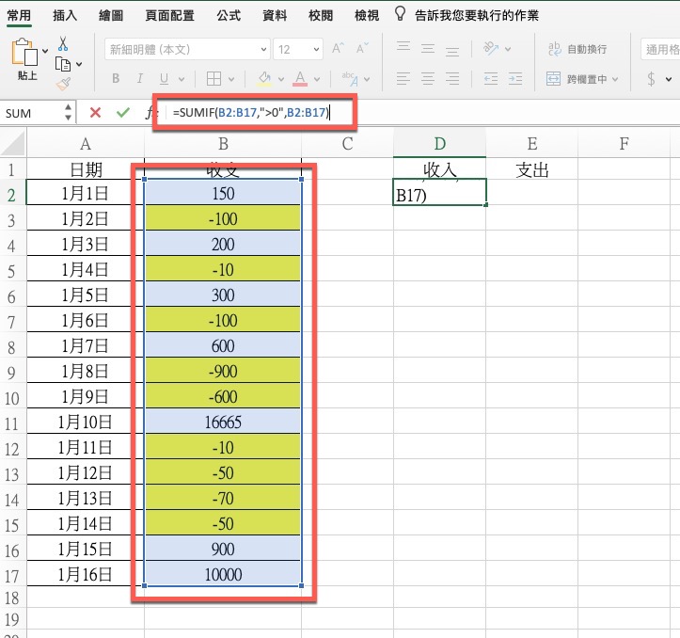Click the font color red A swatch
The width and height of the screenshot is (680, 638).
[x=301, y=79]
